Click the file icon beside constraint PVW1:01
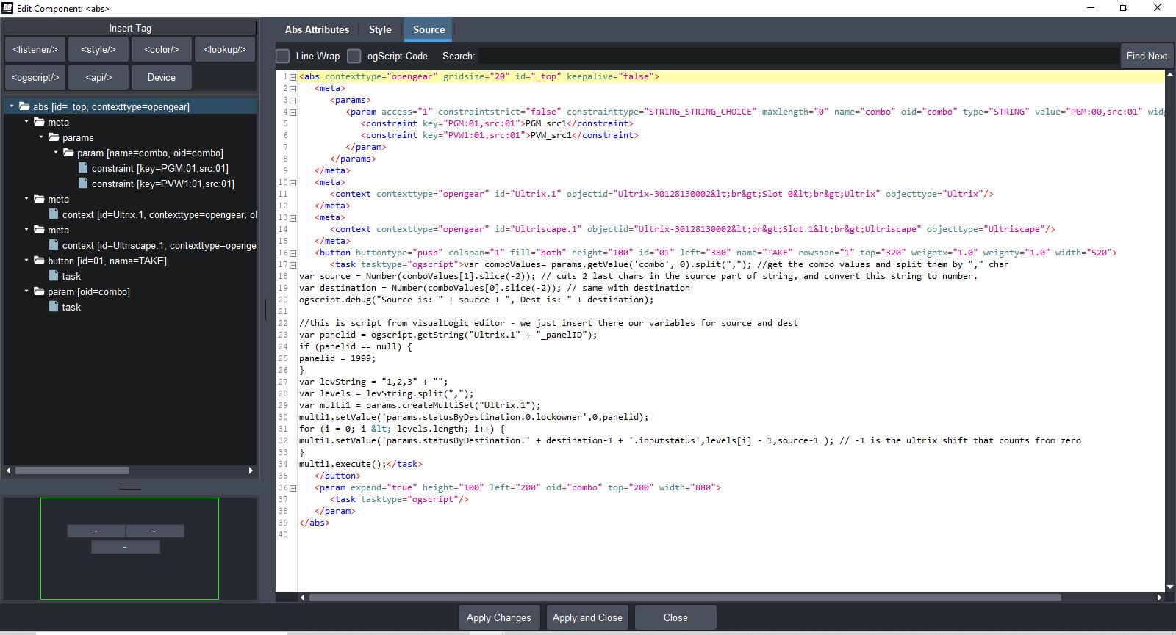 pyautogui.click(x=83, y=184)
